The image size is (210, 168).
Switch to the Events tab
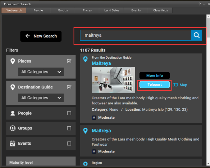point(136,10)
